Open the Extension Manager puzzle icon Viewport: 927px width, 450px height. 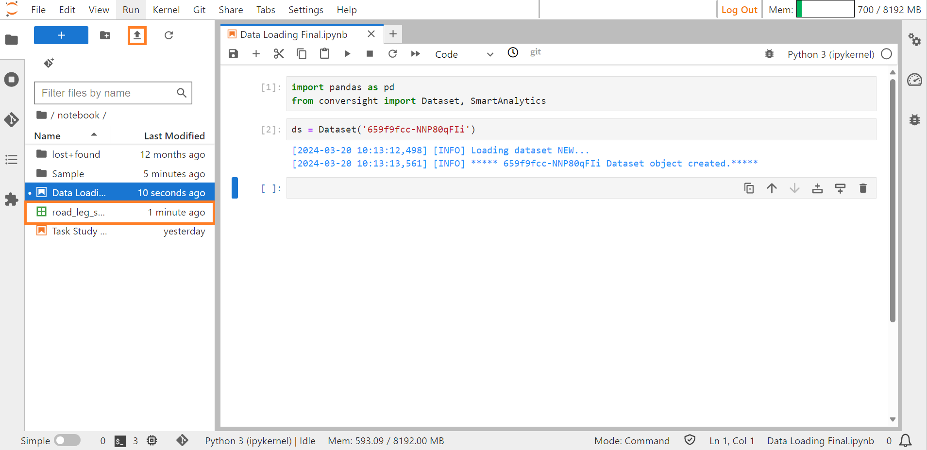12,200
